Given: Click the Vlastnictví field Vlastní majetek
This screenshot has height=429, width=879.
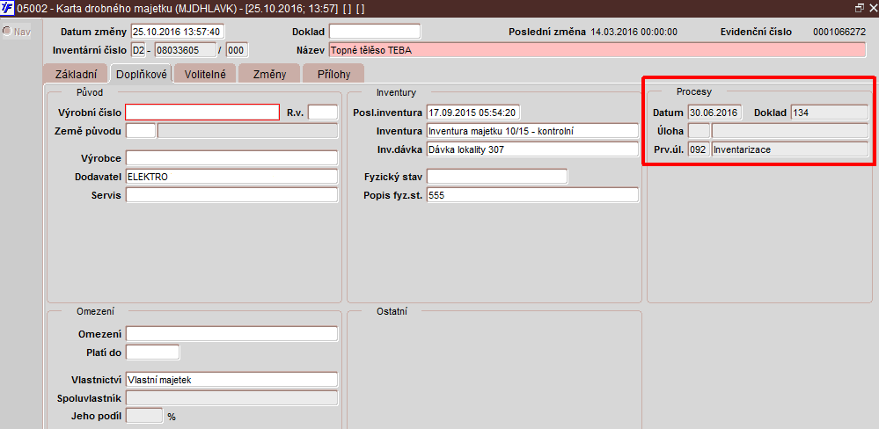Looking at the screenshot, I should [x=231, y=380].
